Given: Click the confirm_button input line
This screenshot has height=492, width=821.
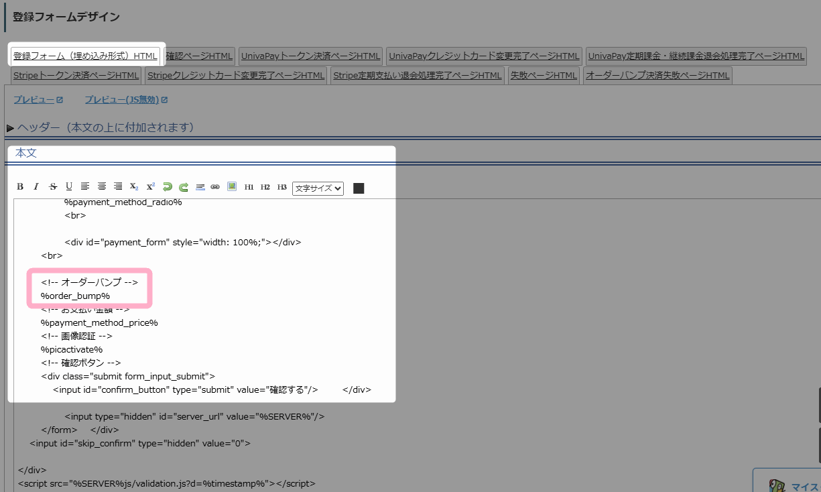Looking at the screenshot, I should coord(186,389).
